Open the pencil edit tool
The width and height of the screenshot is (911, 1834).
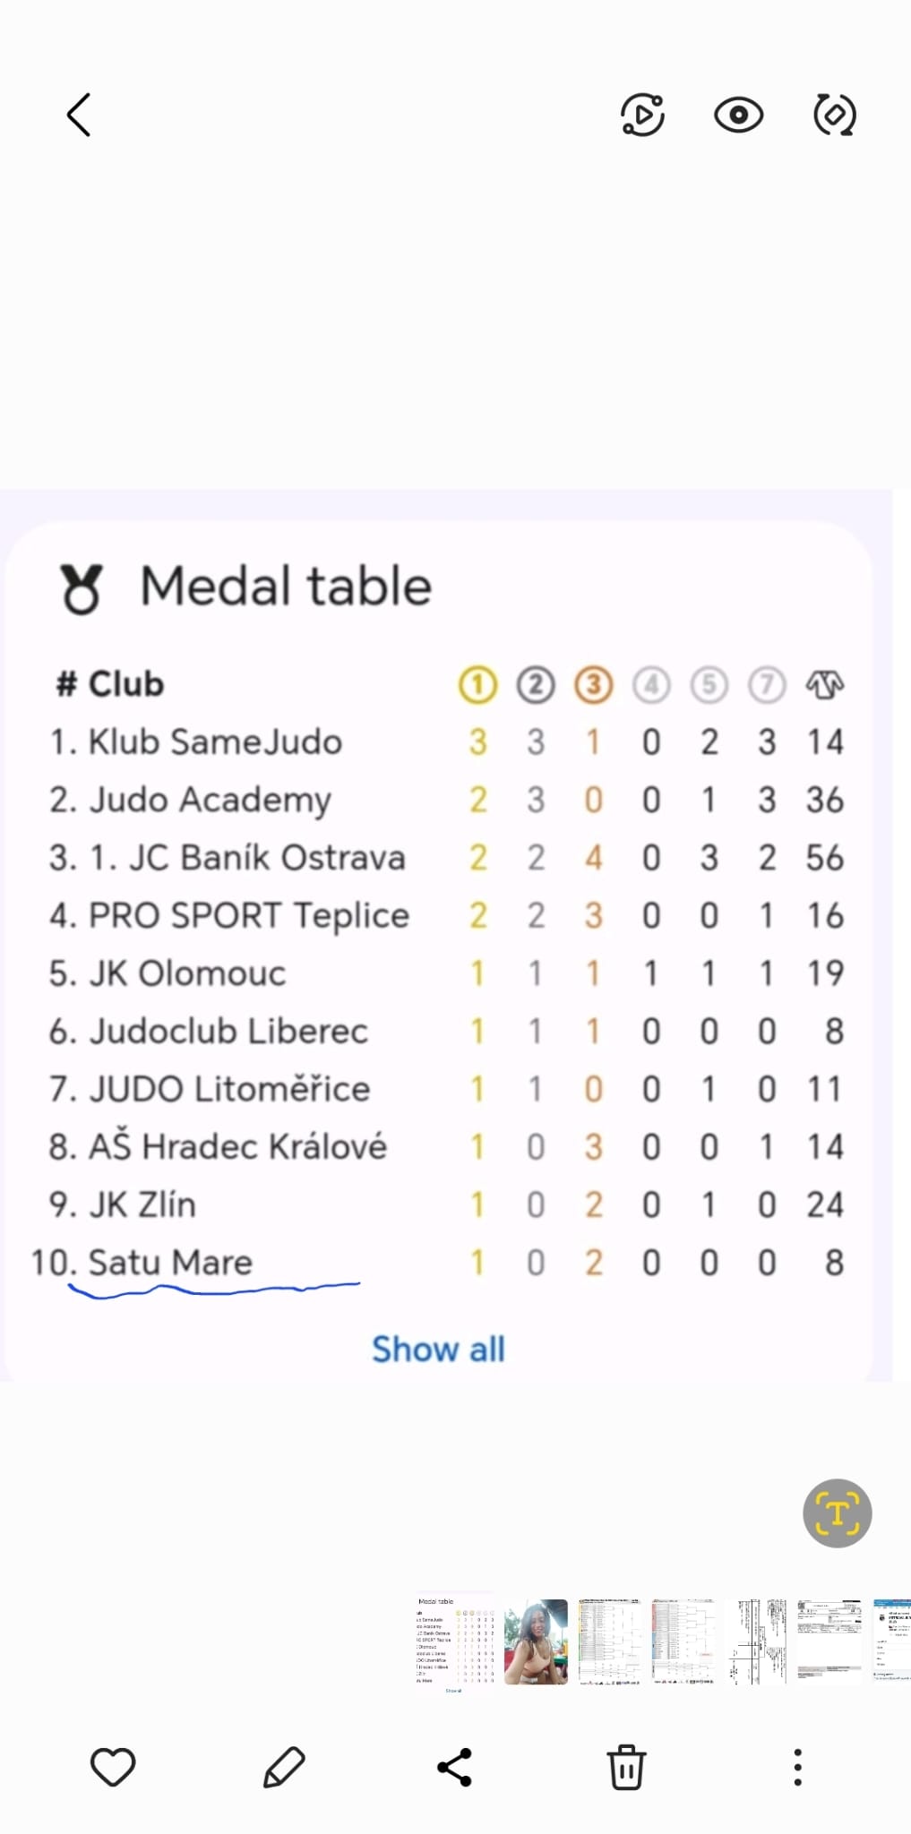284,1767
